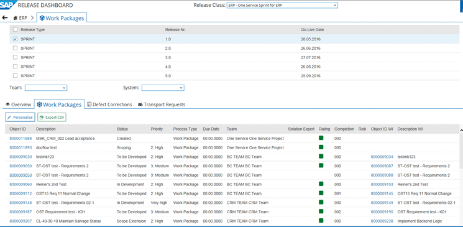Click the Go-Live Date column header
The width and height of the screenshot is (463, 227).
point(313,30)
